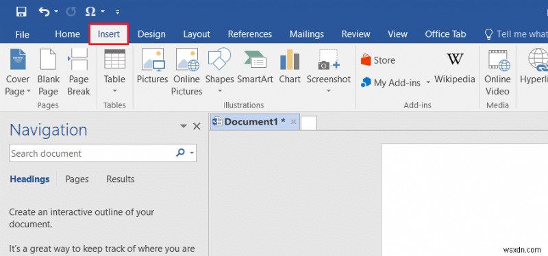This screenshot has height=256, width=548.
Task: Switch to Pages in Navigation pane
Action: pos(77,179)
